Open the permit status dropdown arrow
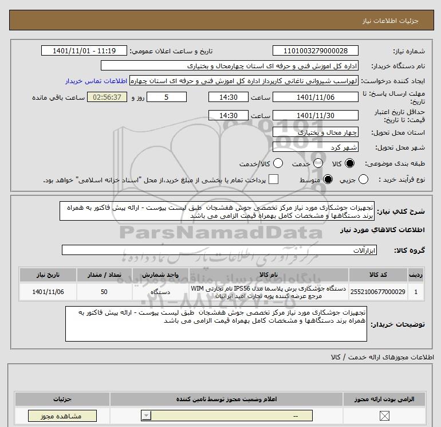Viewport: 441px width, 427px height. (x=146, y=416)
